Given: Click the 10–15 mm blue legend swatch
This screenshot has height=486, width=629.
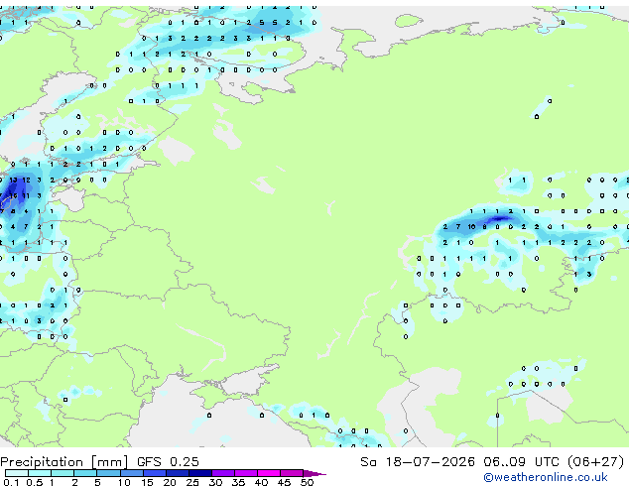Looking at the screenshot, I should pos(131,473).
